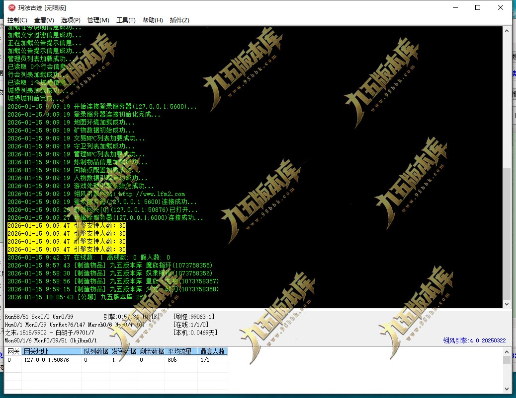Click log line 在线数: 1 离线数: 0
The width and height of the screenshot is (516, 398).
click(88, 258)
